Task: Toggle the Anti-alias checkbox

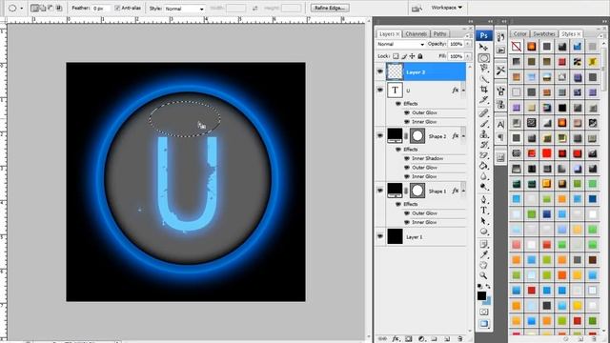Action: (x=117, y=8)
